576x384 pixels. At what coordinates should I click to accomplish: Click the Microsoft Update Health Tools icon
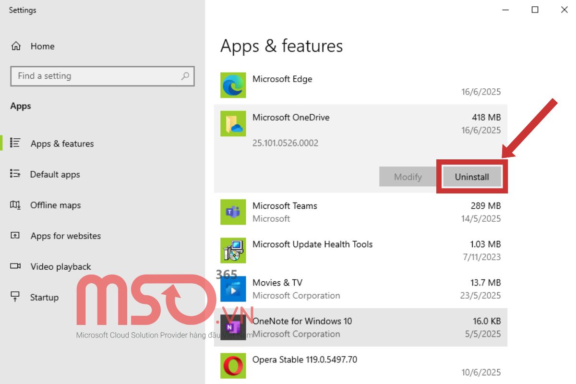233,250
